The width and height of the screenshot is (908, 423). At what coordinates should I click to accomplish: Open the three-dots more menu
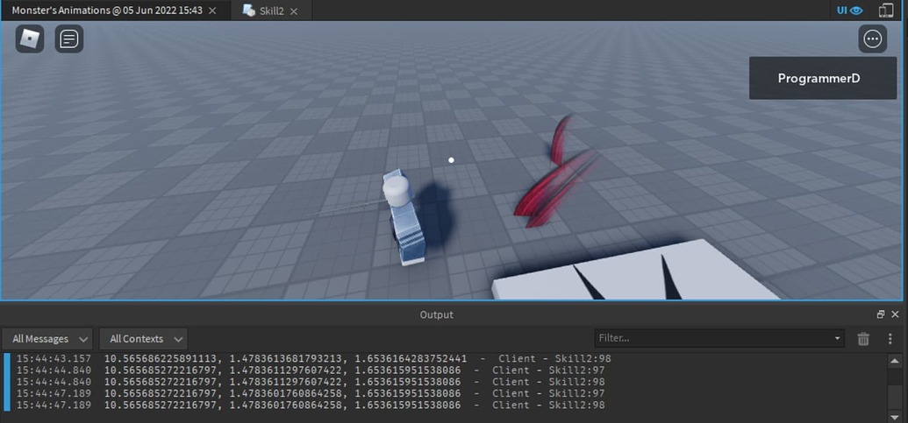(x=872, y=39)
